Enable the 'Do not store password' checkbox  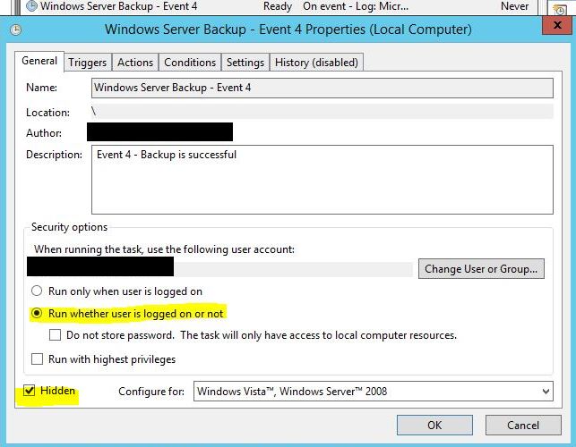[x=56, y=335]
